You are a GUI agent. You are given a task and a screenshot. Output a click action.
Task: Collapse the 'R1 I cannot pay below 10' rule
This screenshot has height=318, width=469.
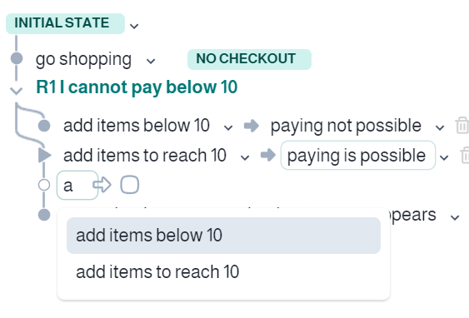pyautogui.click(x=16, y=90)
